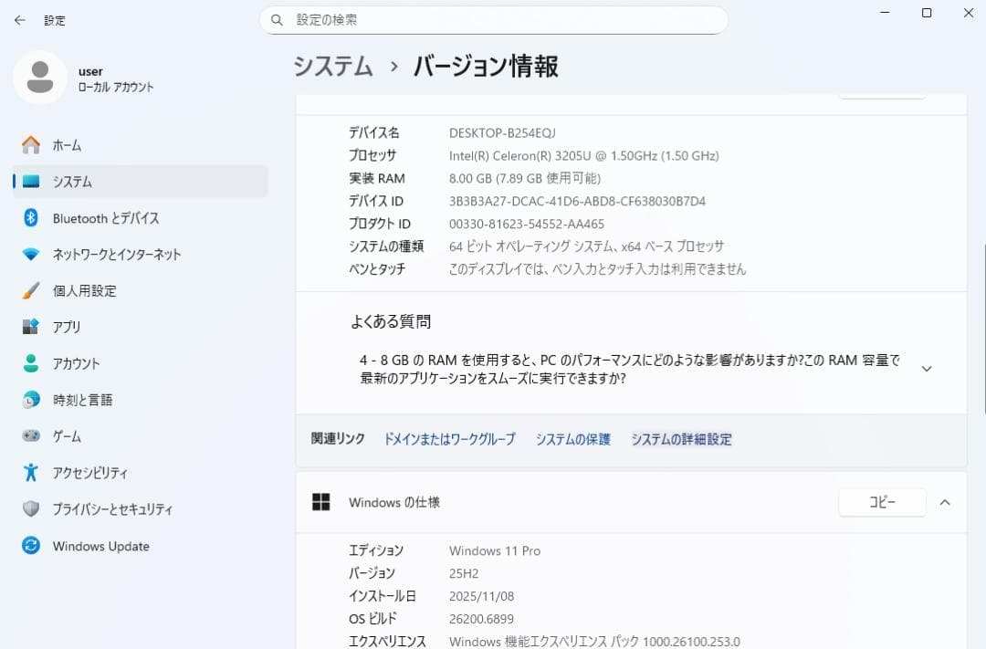
Task: Expand the RAM performance FAQ chevron
Action: [x=927, y=369]
